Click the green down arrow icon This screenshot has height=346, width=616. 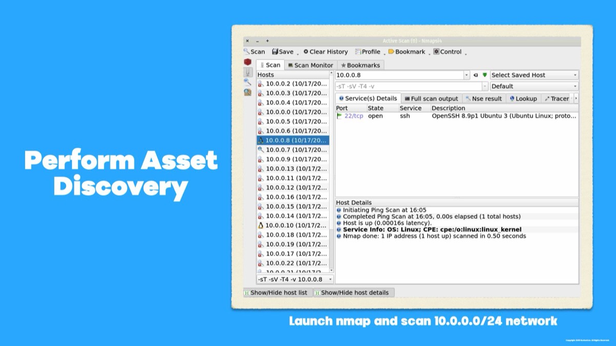[485, 75]
